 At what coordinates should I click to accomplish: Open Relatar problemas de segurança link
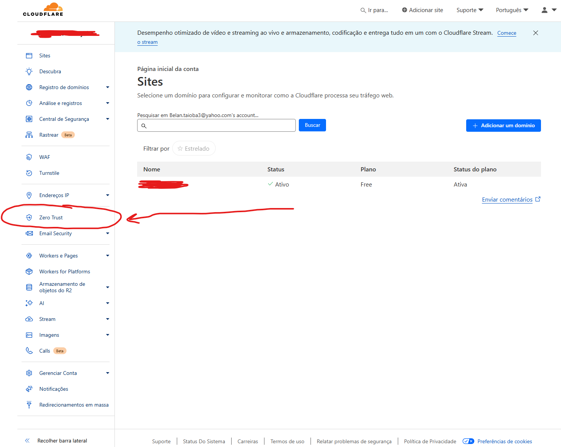[x=354, y=441]
